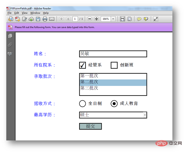Viewport: 185px width, 153px height.
Task: Select 第二批次 in the list
Action: pyautogui.click(x=113, y=82)
